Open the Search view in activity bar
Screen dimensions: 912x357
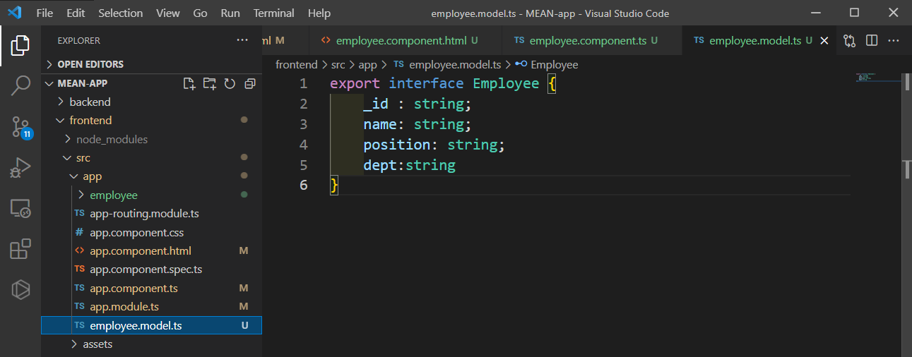point(20,86)
